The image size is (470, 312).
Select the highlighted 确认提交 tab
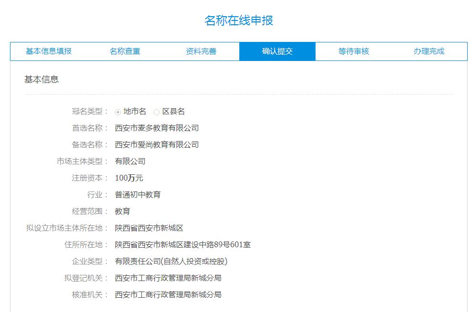click(x=277, y=51)
